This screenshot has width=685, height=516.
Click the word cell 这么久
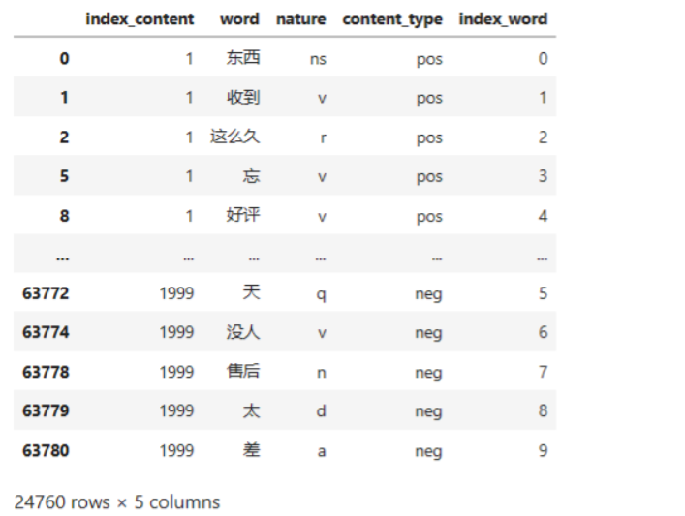pos(235,137)
